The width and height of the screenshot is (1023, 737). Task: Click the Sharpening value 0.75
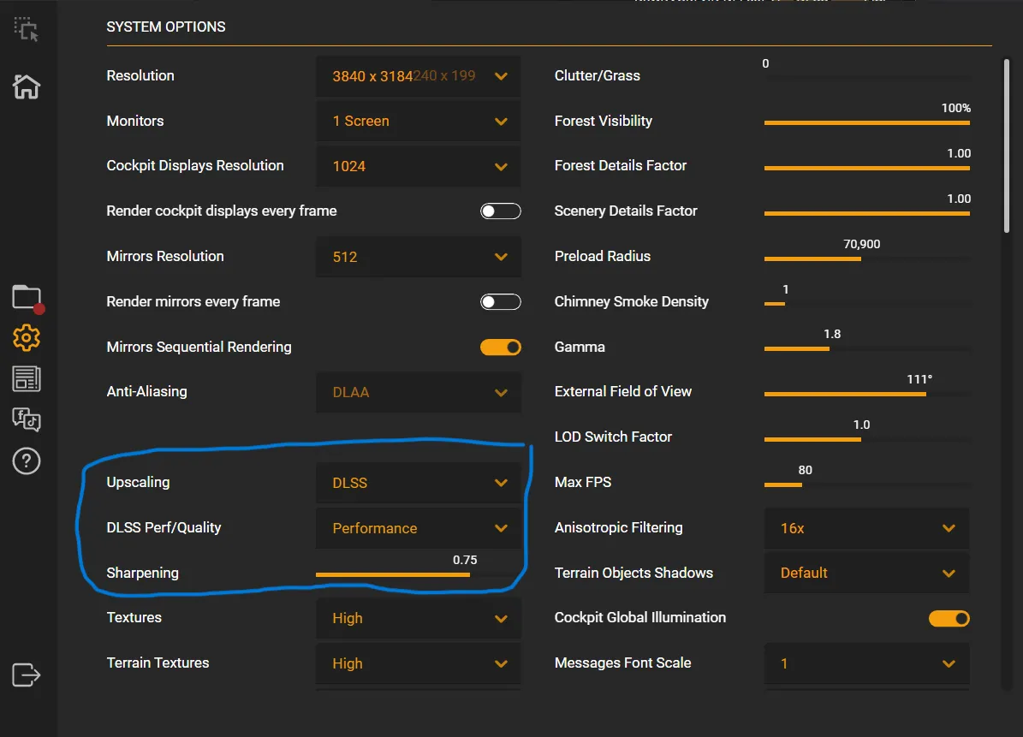click(465, 560)
